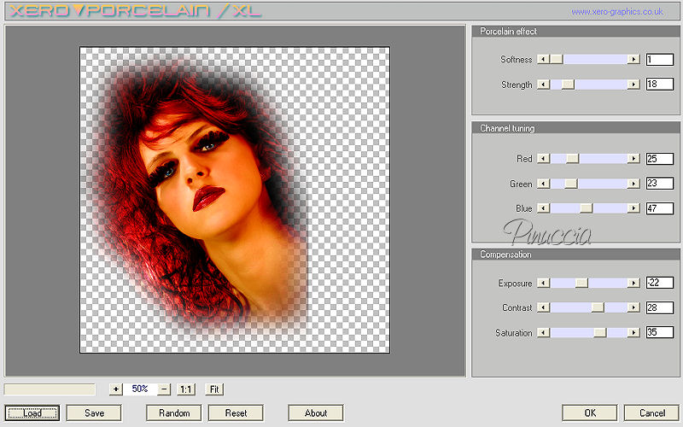The width and height of the screenshot is (683, 427).
Task: Click the Saturation value field
Action: coord(659,332)
